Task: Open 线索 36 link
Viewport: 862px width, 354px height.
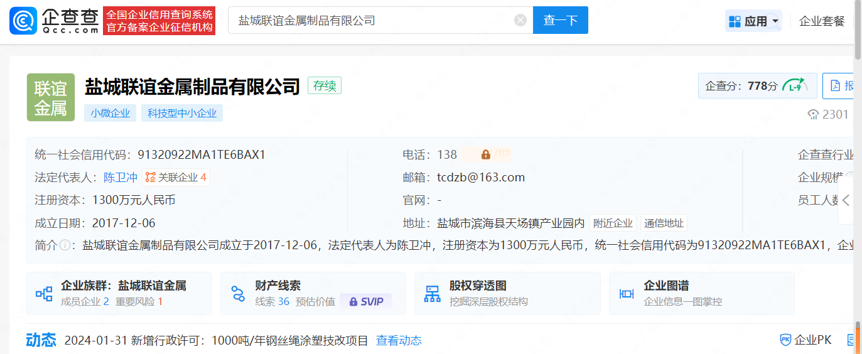Action: [x=272, y=301]
